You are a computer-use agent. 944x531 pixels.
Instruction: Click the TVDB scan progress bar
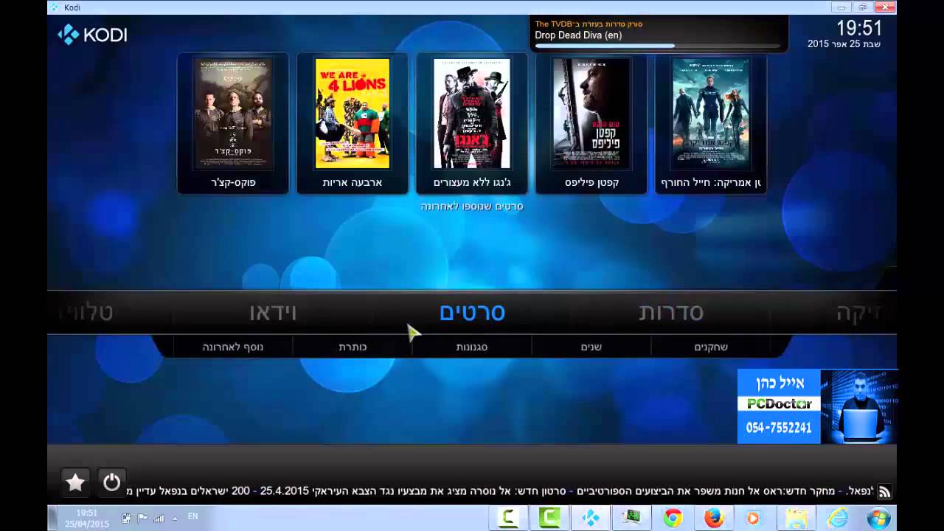pos(657,46)
